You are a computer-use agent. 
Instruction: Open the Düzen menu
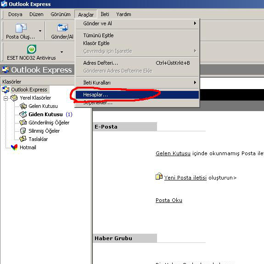36,14
